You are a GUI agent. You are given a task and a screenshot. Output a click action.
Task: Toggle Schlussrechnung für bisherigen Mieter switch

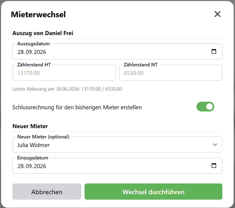point(205,107)
